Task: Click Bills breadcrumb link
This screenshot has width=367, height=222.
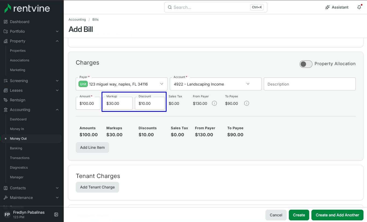Action: (95, 20)
